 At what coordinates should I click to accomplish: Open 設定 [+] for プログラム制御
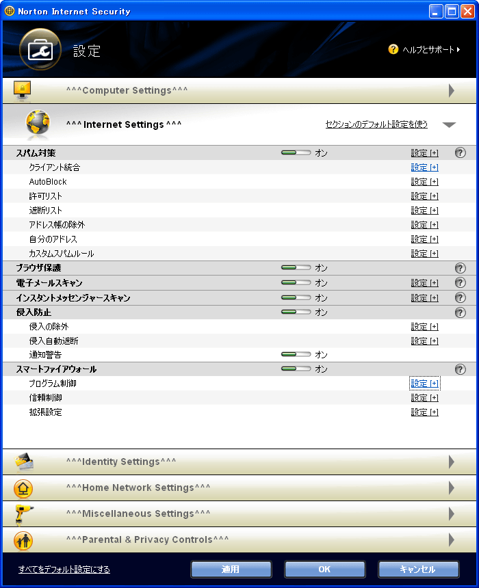click(x=424, y=384)
